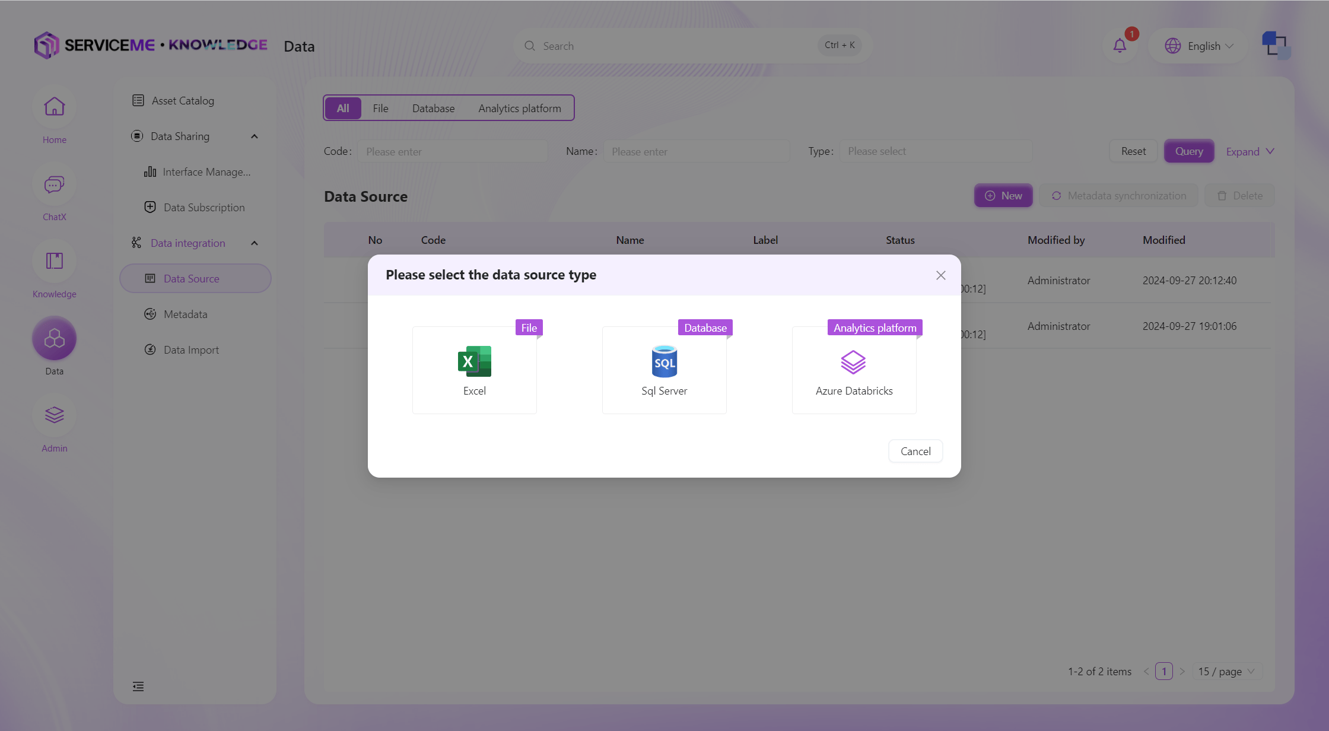
Task: Pick the Azure Databricks platform icon
Action: click(x=853, y=362)
